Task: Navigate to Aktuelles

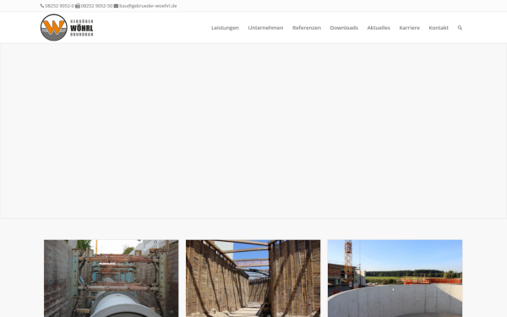Action: coord(379,28)
